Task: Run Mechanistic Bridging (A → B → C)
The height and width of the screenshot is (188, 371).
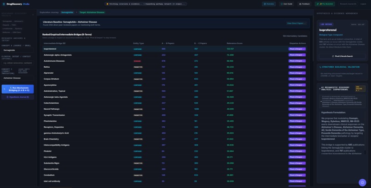Action: point(18,89)
